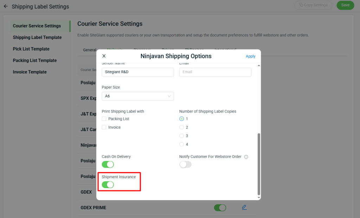
Task: Click the green Save button
Action: pyautogui.click(x=345, y=5)
